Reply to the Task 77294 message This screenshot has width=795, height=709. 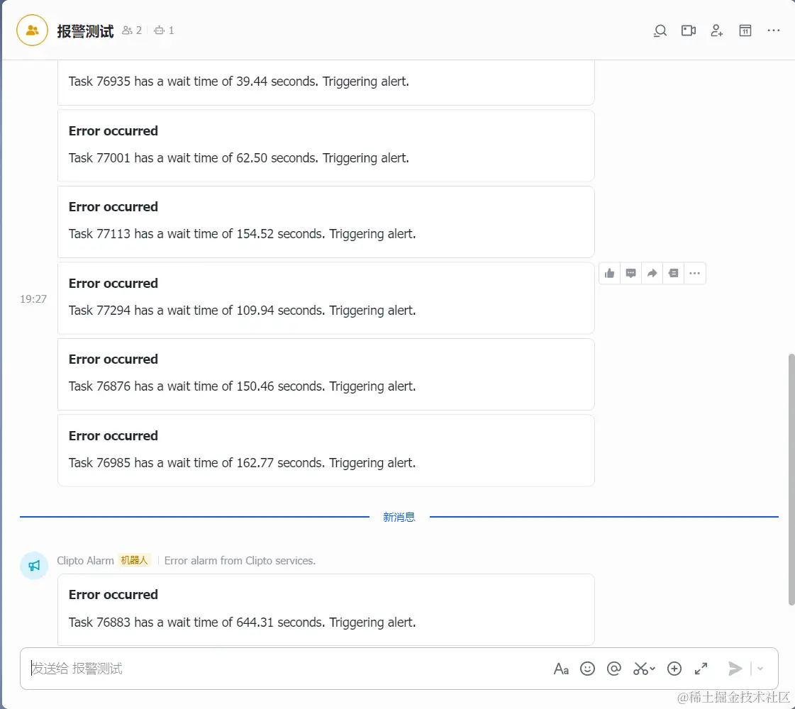pos(630,273)
